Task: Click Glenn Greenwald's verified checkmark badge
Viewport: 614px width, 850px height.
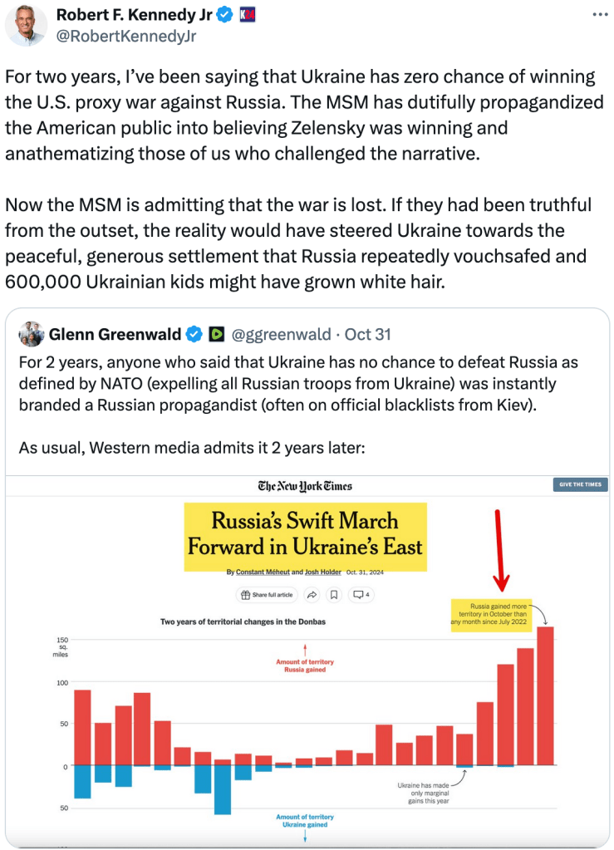Action: coord(194,335)
